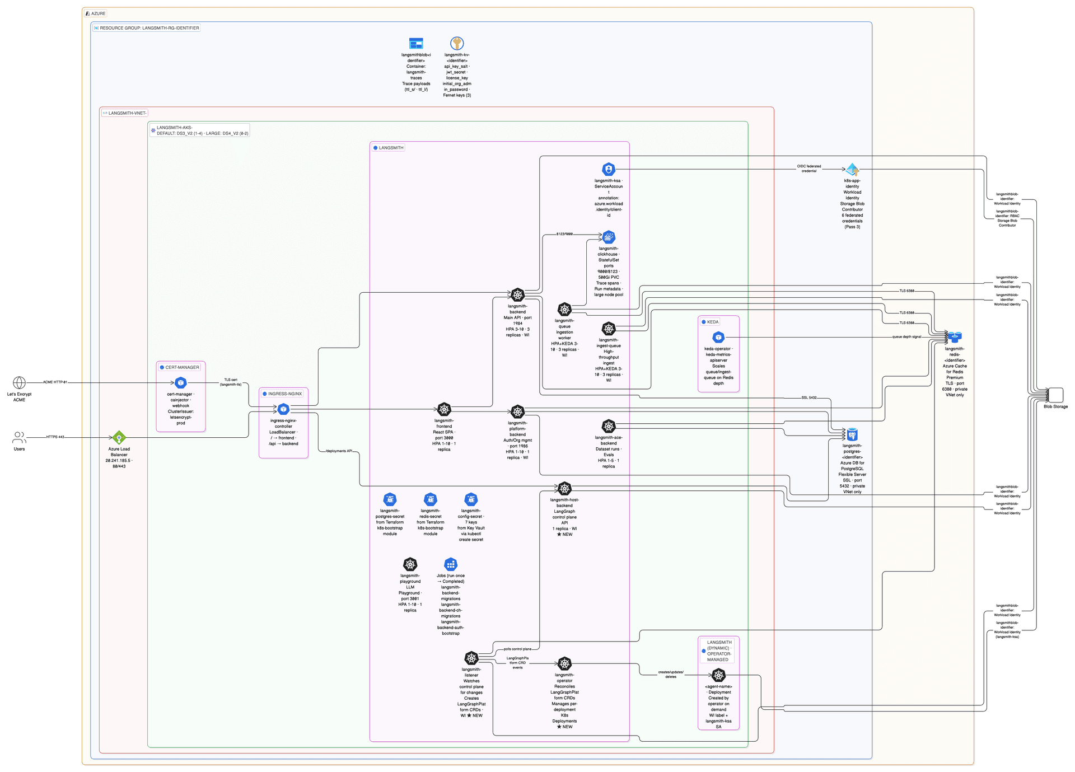Select the langsmith-ingest-queue node icon
The width and height of the screenshot is (1075, 772).
(609, 328)
